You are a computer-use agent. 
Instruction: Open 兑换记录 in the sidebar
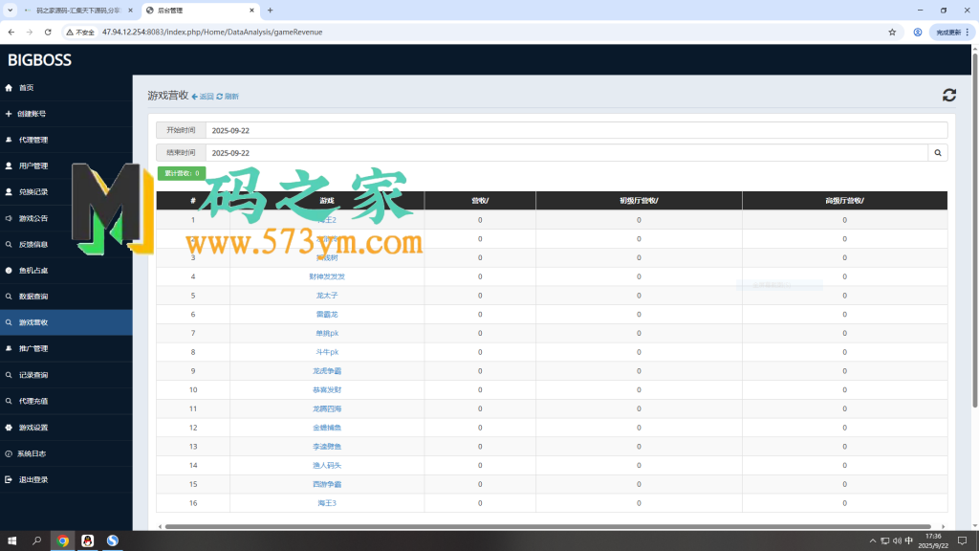[66, 191]
